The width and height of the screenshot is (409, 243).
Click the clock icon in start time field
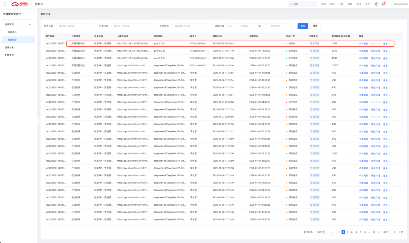click(x=231, y=26)
